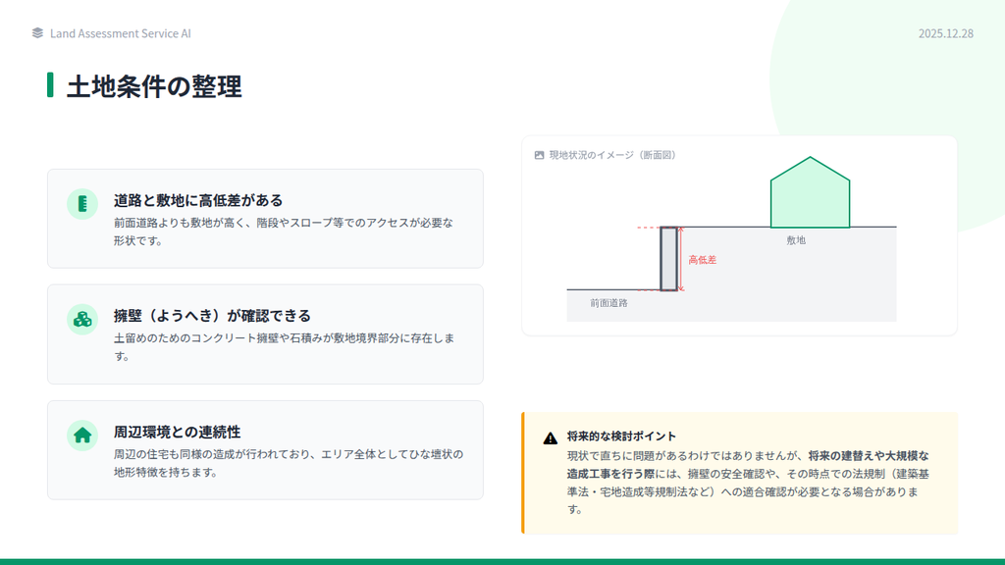
Task: Click the 敷地 label in diagram
Action: tap(796, 239)
